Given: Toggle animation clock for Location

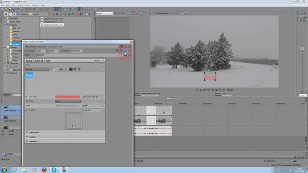Looking at the screenshot, I should click(103, 110).
